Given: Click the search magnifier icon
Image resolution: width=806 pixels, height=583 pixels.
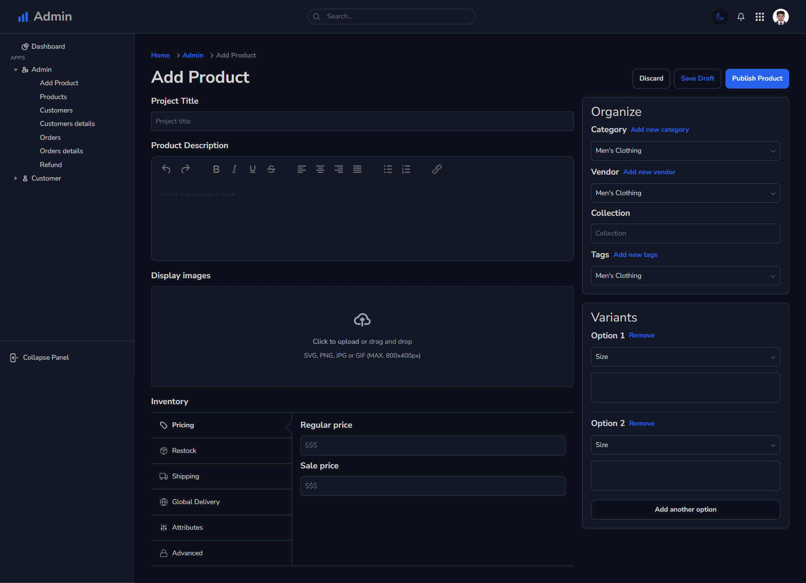Looking at the screenshot, I should coord(317,17).
